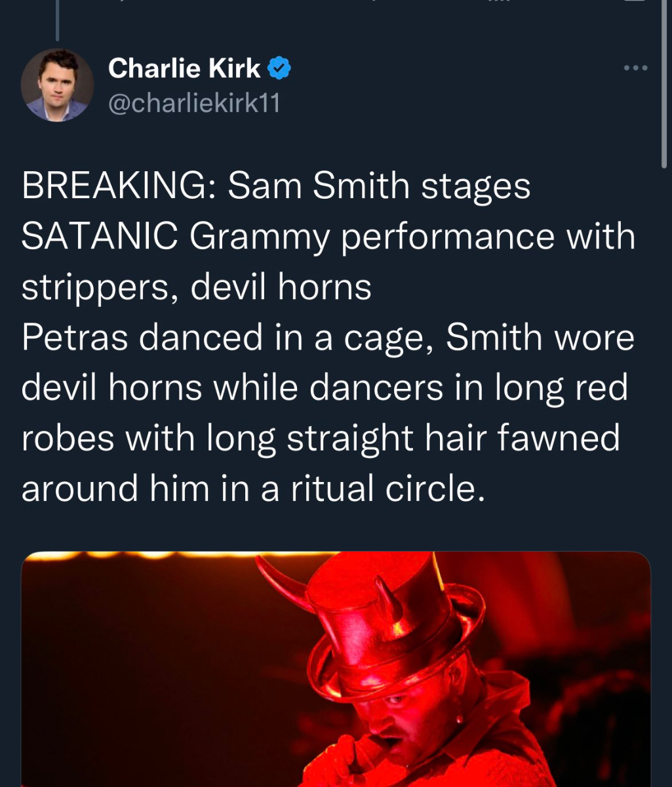Click "strippers, devil horns" tweet line
672x787 pixels.
pyautogui.click(x=197, y=287)
